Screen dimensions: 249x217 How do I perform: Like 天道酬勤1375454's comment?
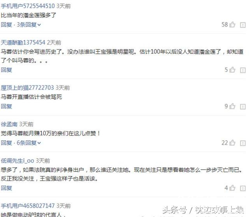(x=232, y=70)
